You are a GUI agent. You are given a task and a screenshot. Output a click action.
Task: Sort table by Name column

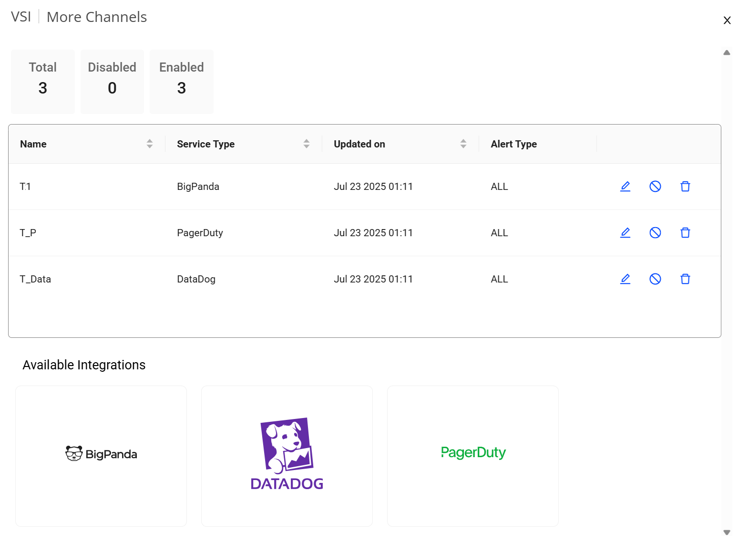pos(150,144)
